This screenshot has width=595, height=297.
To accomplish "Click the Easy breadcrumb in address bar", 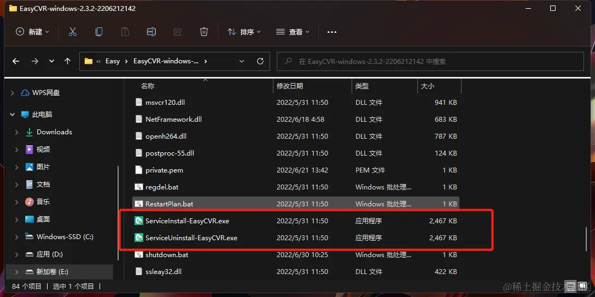I will point(113,61).
